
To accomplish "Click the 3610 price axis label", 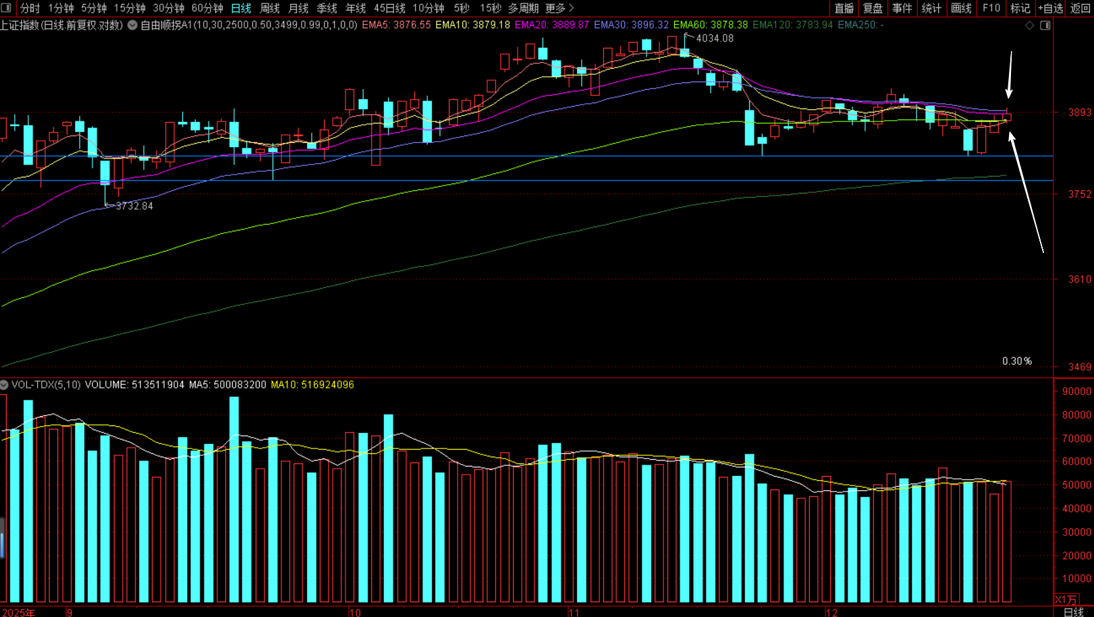I will click(1079, 279).
